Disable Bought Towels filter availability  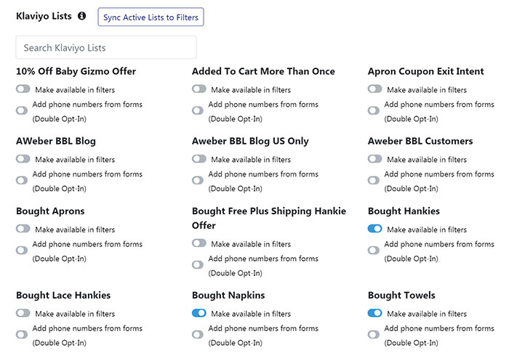[375, 313]
